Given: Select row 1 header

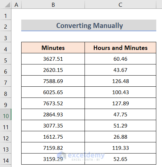Looking at the screenshot, I should click(x=5, y=15).
